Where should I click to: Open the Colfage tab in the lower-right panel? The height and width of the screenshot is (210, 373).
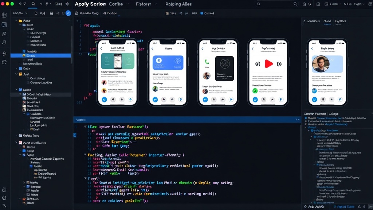[334, 114]
